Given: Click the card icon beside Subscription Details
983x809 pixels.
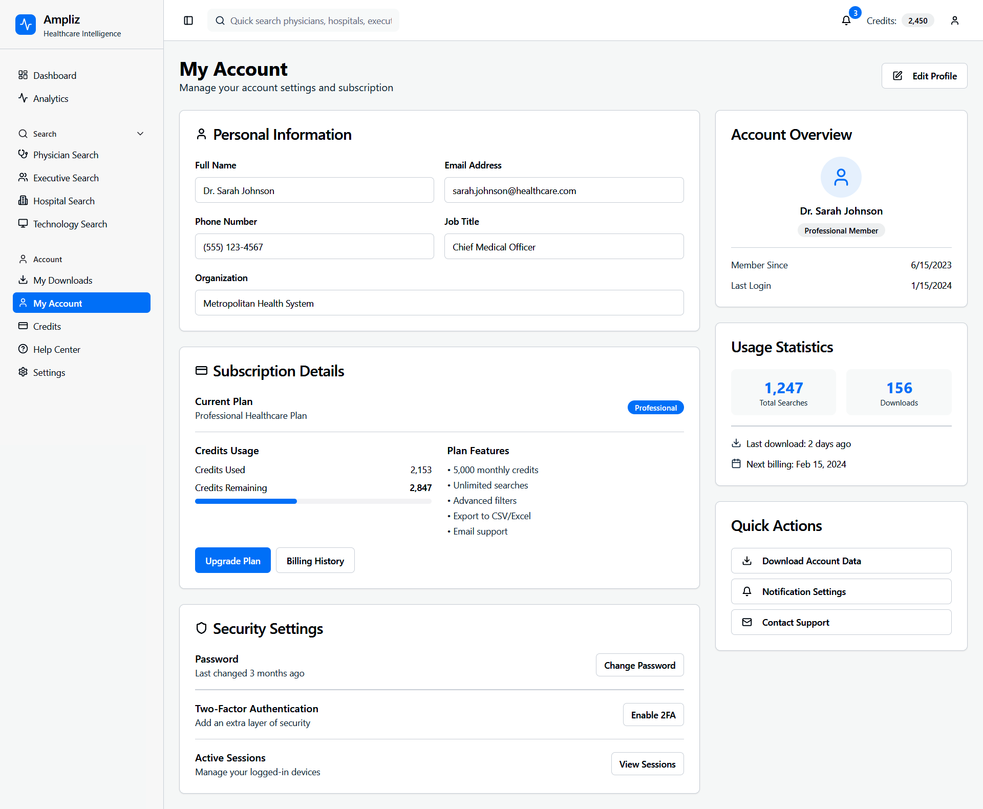Looking at the screenshot, I should [x=201, y=371].
